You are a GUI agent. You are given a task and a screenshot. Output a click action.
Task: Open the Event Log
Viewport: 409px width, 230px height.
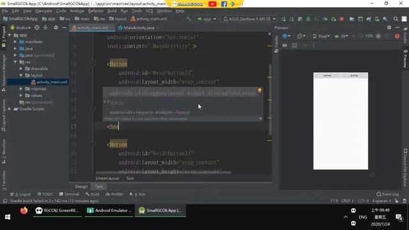coord(388,194)
